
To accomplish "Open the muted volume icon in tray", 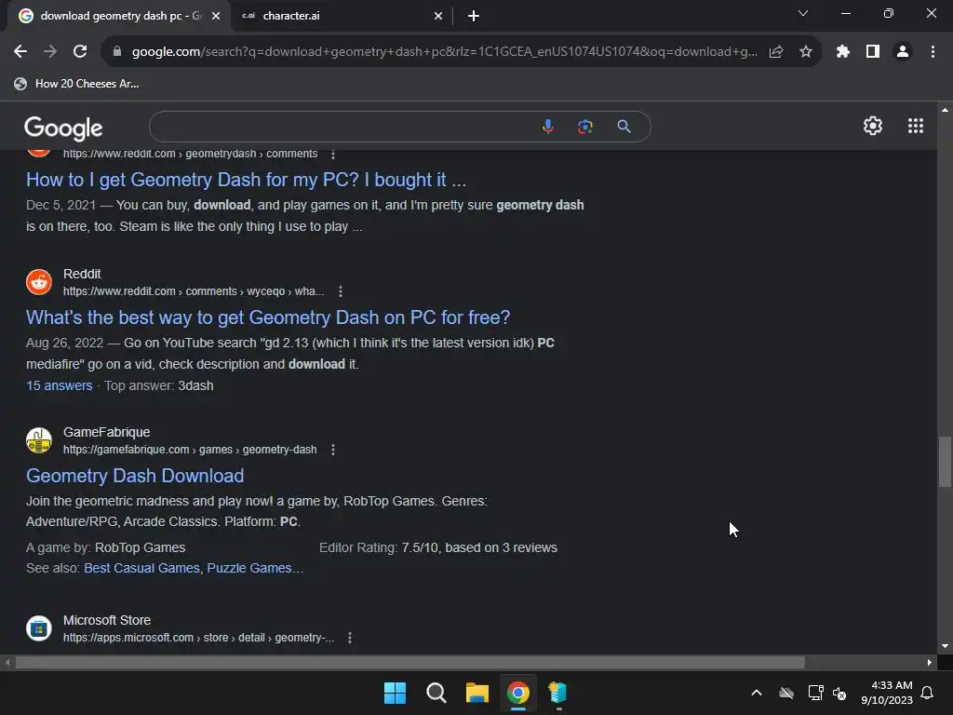I will [x=840, y=693].
